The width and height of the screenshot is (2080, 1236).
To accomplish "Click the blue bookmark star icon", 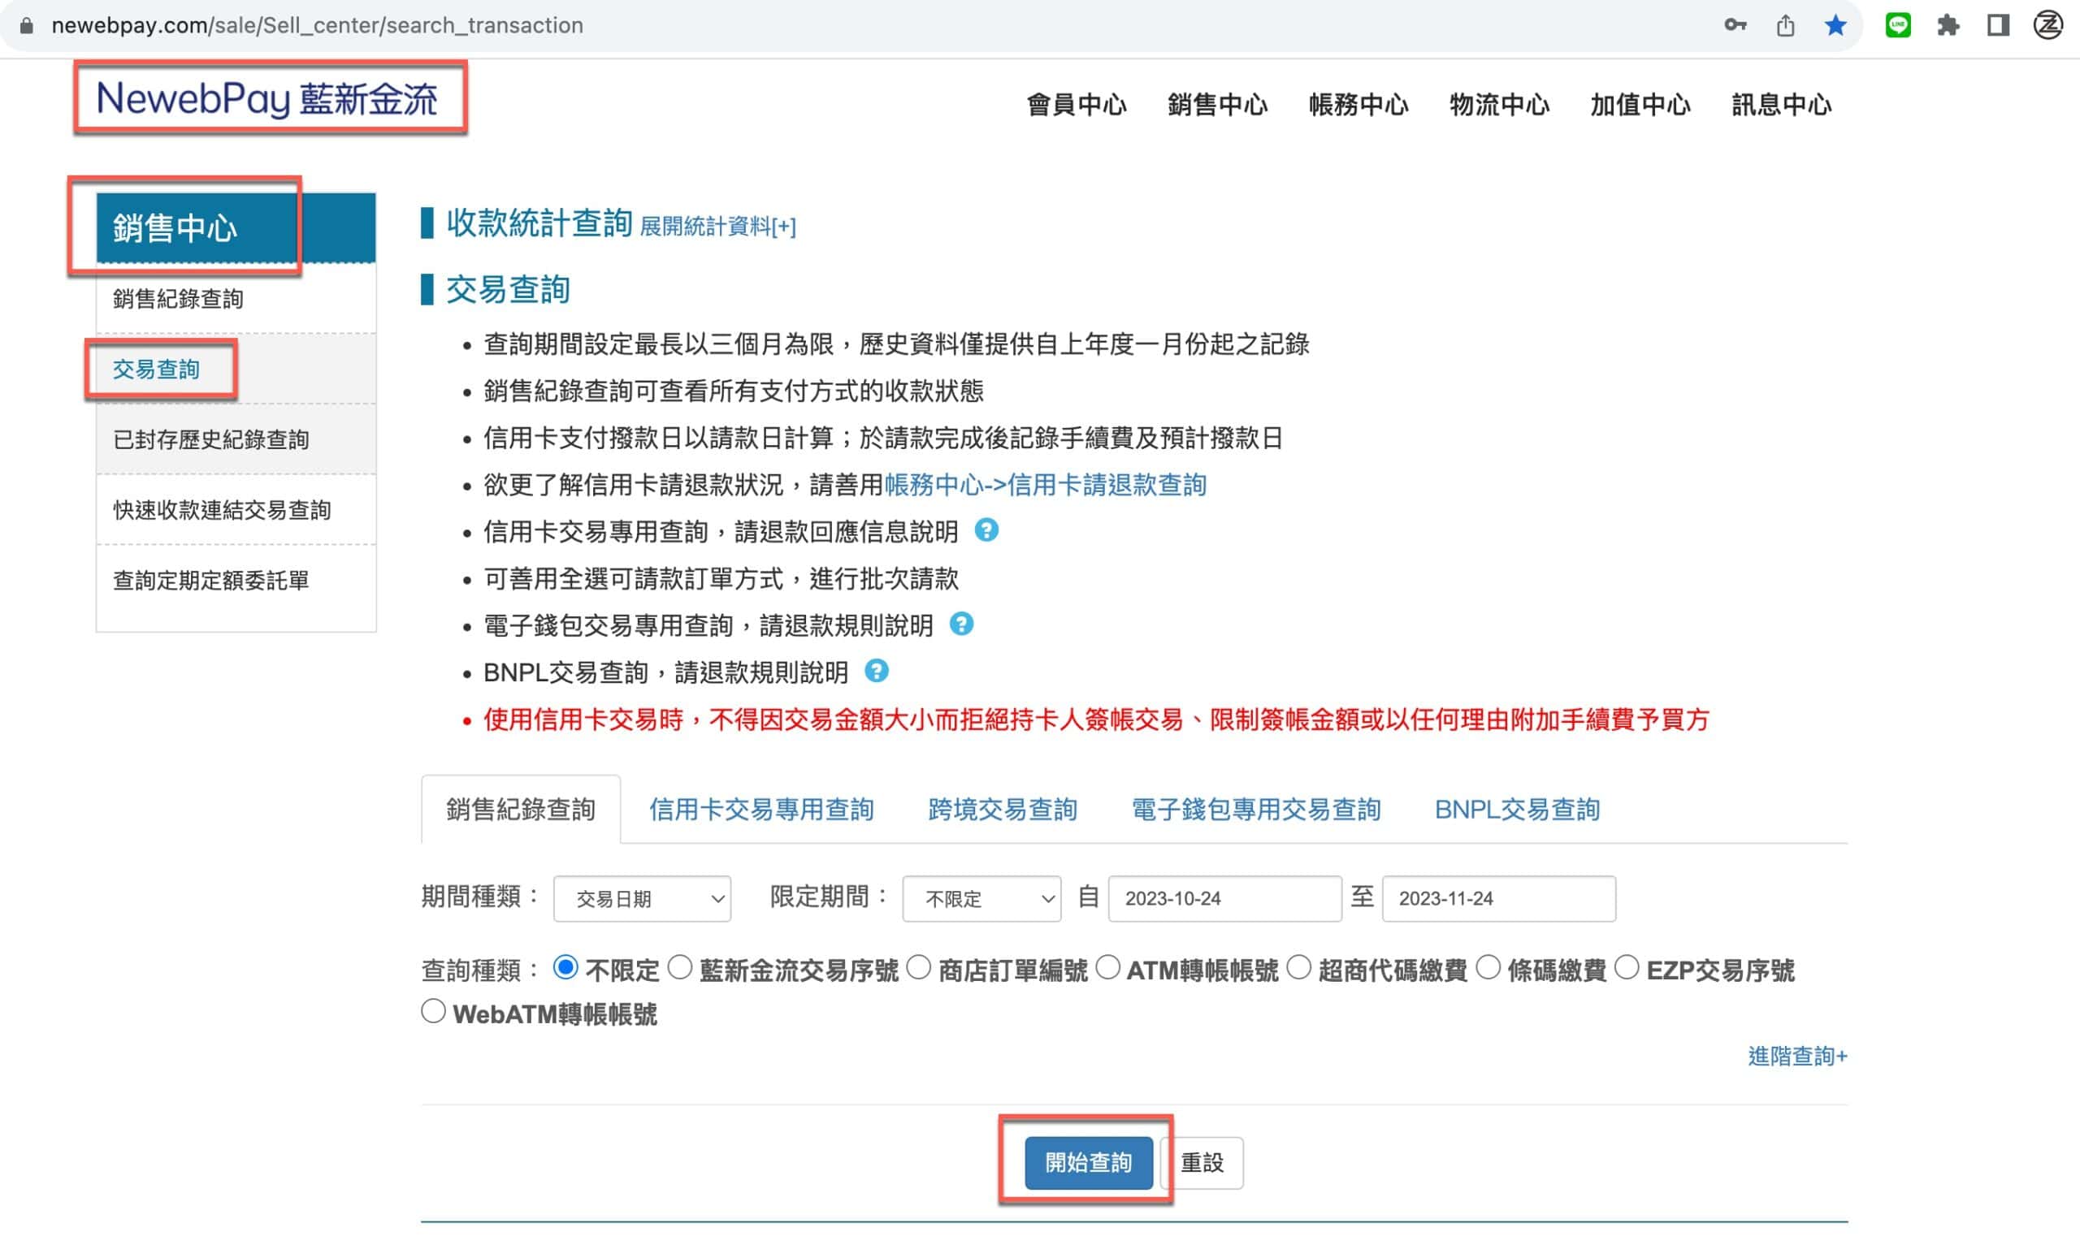I will pyautogui.click(x=1835, y=25).
